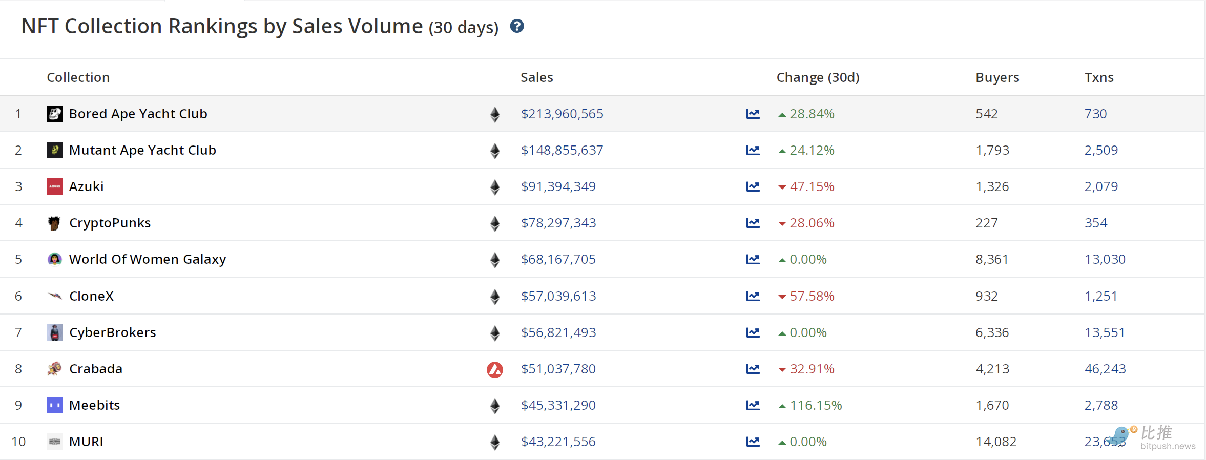
Task: Click the MURI logo thumbnail
Action: click(x=55, y=442)
